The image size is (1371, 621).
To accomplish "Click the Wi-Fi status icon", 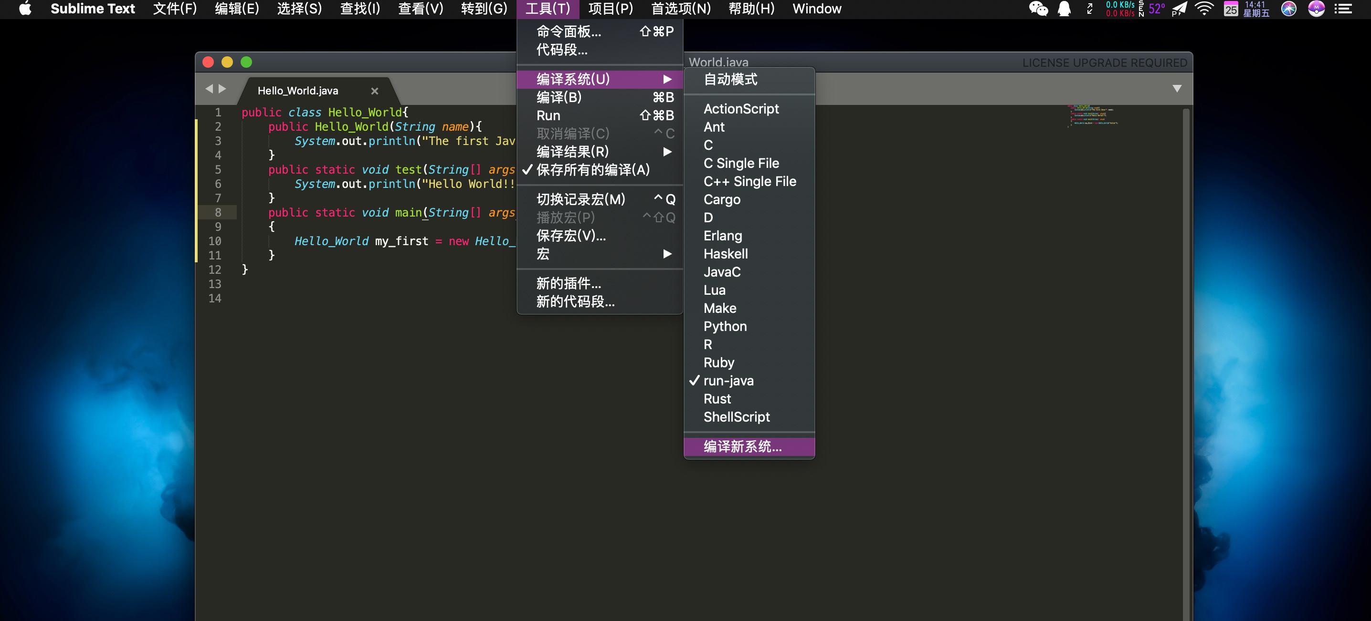I will tap(1204, 9).
